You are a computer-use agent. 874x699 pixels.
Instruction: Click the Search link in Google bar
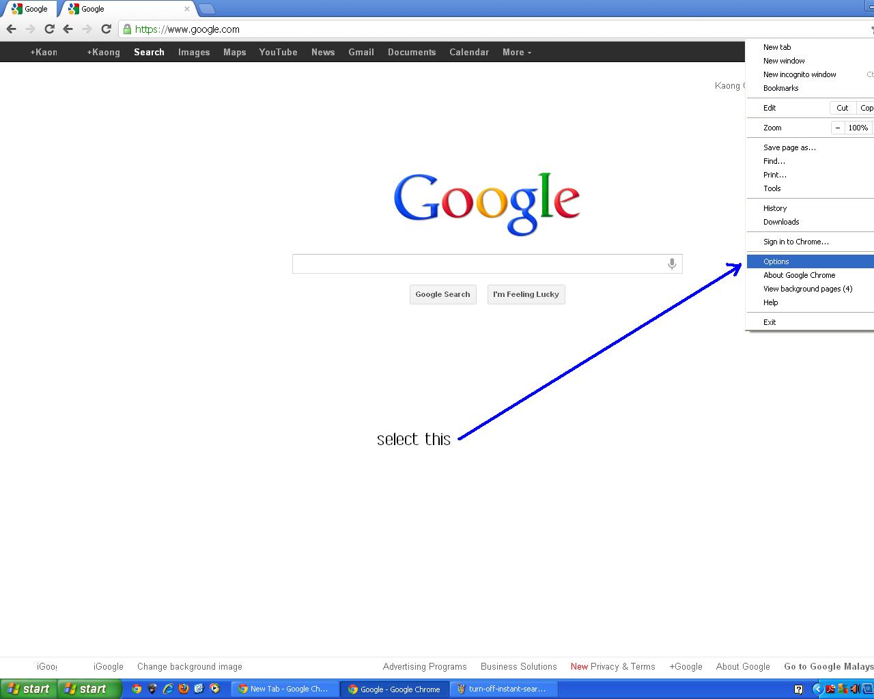(149, 52)
